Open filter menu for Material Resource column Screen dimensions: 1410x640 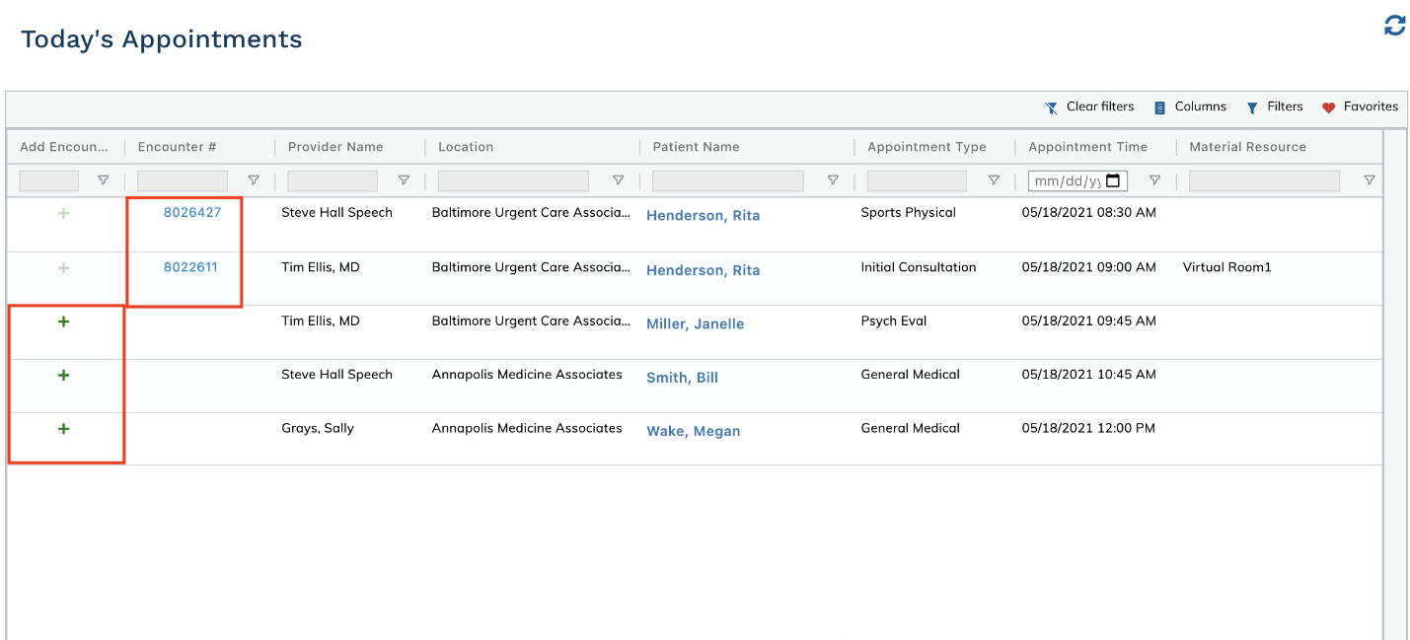pyautogui.click(x=1370, y=180)
